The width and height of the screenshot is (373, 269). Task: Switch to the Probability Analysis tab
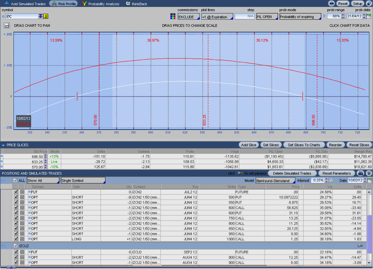pyautogui.click(x=101, y=4)
